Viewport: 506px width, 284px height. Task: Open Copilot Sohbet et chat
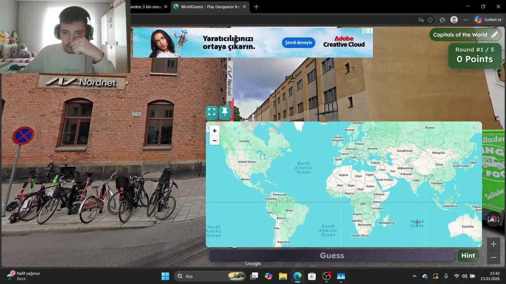coord(488,20)
